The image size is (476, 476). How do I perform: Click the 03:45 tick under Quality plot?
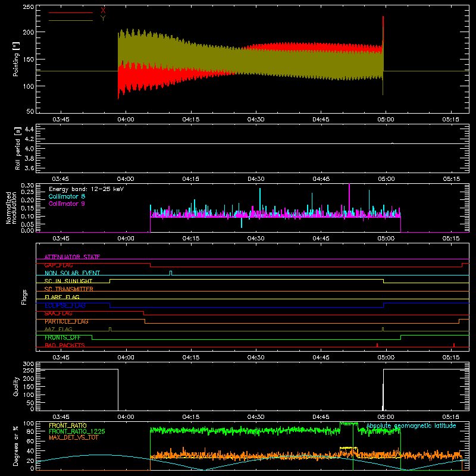coord(61,417)
